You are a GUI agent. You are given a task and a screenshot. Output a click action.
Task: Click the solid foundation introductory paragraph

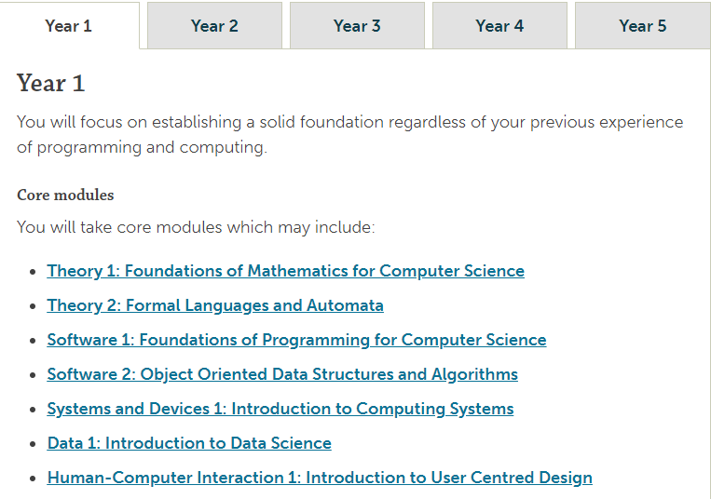[350, 134]
